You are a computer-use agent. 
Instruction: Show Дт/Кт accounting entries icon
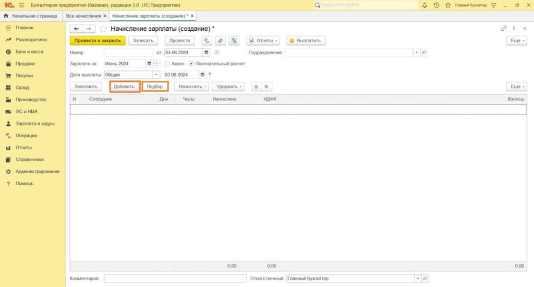207,41
